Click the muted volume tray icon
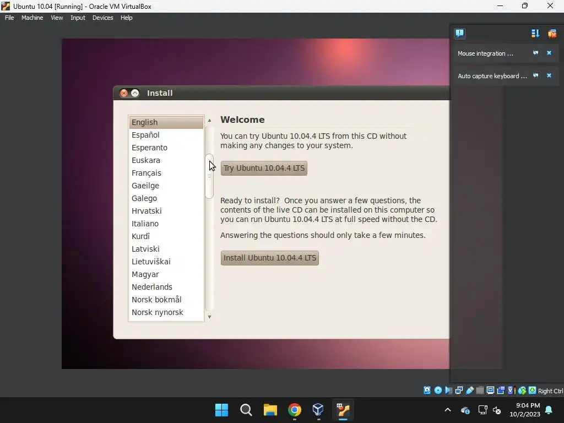The image size is (564, 423). (x=497, y=410)
